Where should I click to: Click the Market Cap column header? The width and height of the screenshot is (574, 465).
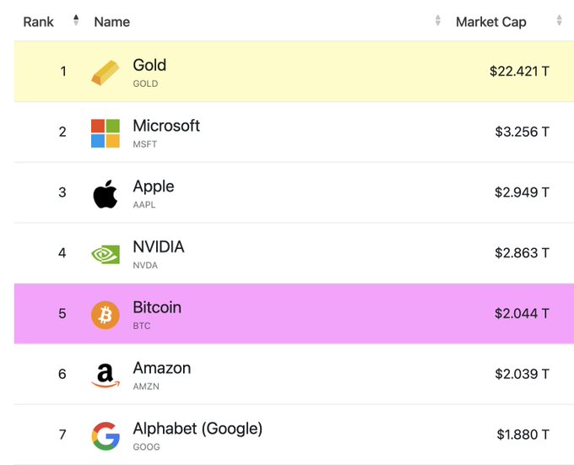(x=491, y=22)
